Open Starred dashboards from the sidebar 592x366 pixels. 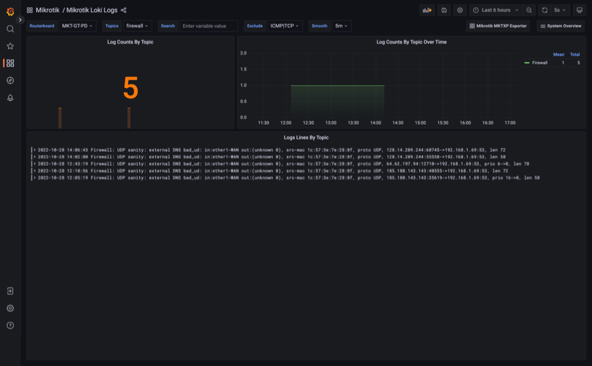point(10,46)
